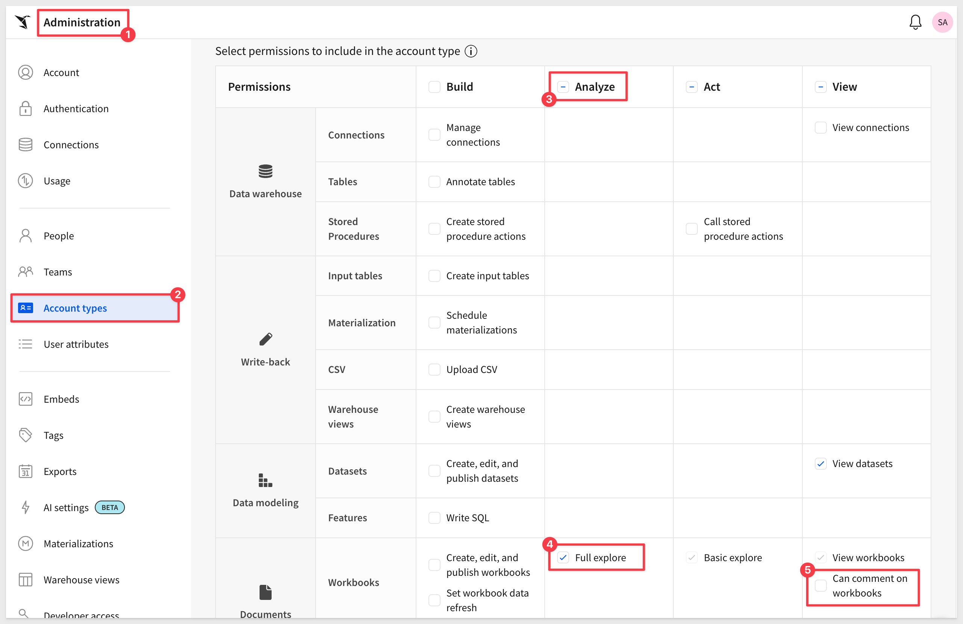Toggle the Analyze column checkbox
The image size is (963, 624).
(563, 87)
